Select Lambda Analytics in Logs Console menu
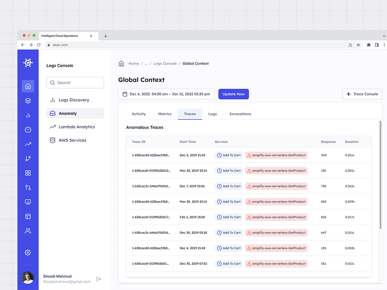The height and width of the screenshot is (290, 387). 76,127
